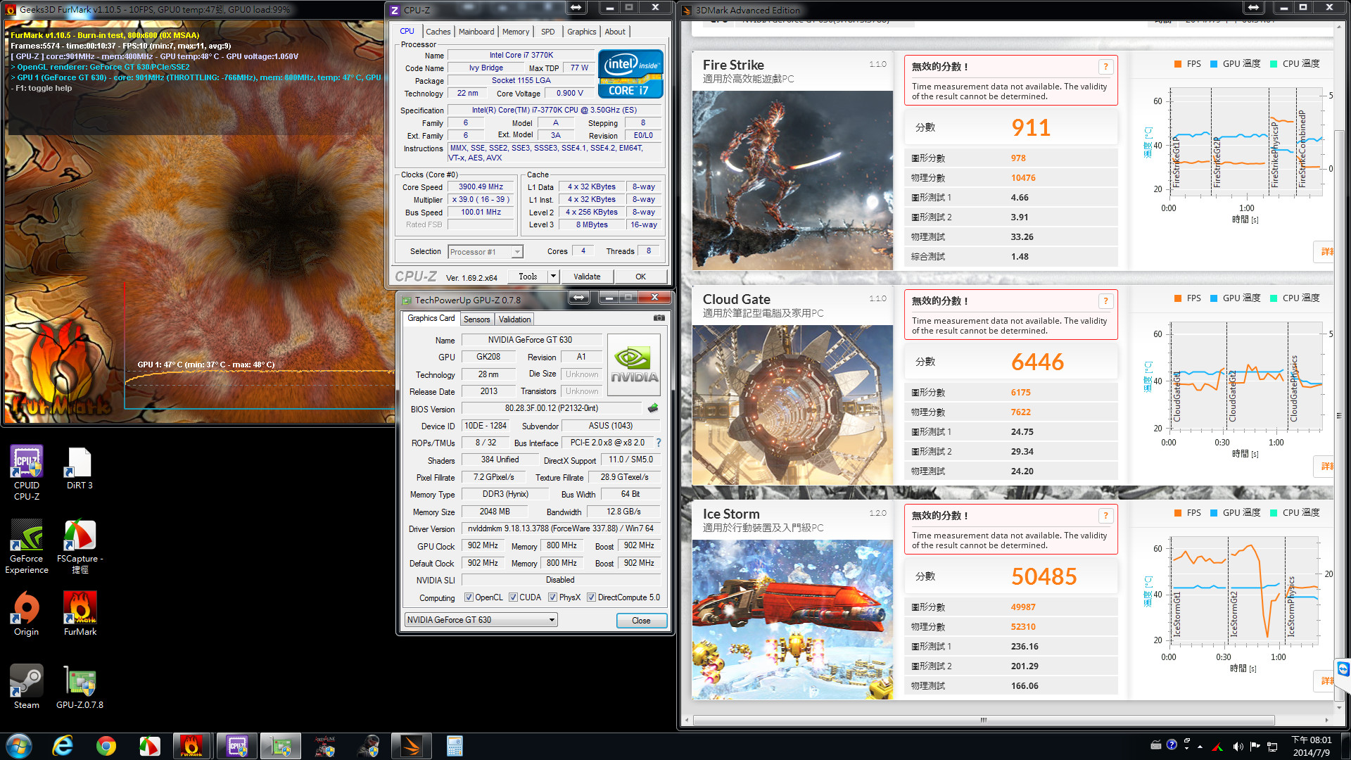The image size is (1351, 760).
Task: Toggle the GPU 溫度 legend in the Fire Strike chart
Action: pos(1235,64)
